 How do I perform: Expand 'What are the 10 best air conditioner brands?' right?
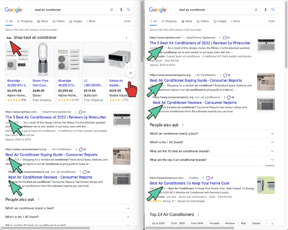pyautogui.click(x=212, y=151)
